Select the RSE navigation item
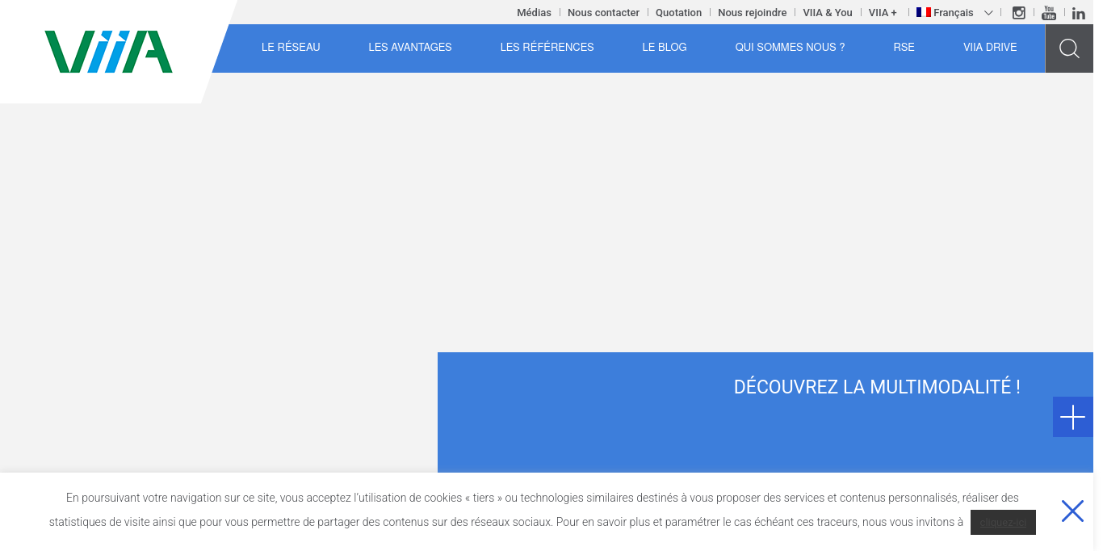Screen dimensions: 1103x551 coord(904,48)
